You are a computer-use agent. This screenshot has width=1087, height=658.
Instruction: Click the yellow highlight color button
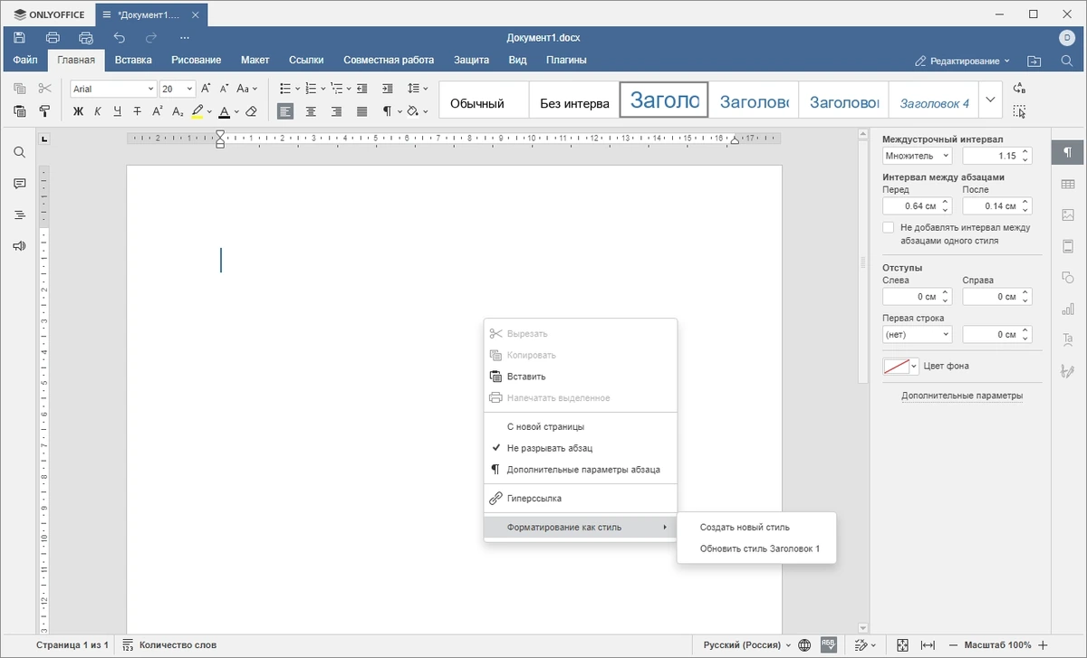pyautogui.click(x=197, y=111)
